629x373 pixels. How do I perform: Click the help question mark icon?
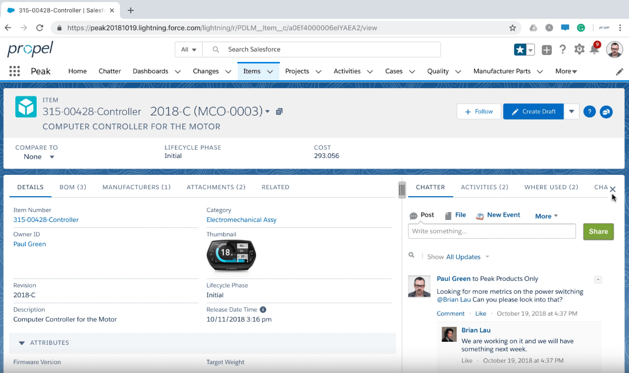pyautogui.click(x=563, y=50)
